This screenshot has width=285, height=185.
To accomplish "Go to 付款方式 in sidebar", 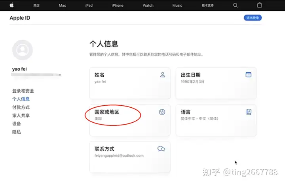I will pyautogui.click(x=21, y=107).
